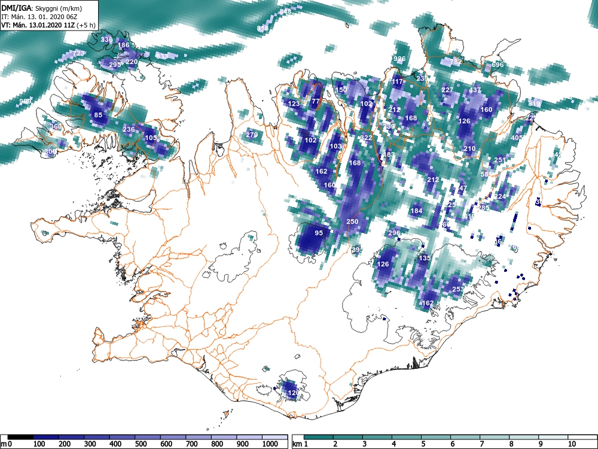The height and width of the screenshot is (449, 598).
Task: Click the black 0–100 m legend swatch
Action: [x=20, y=437]
